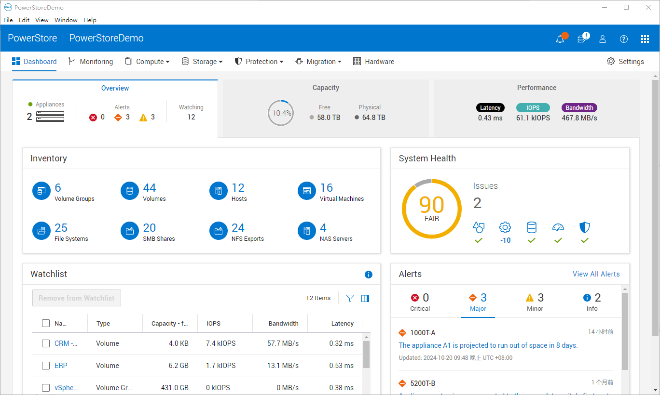Click the Volumes inventory icon
This screenshot has height=395, width=660.
(130, 191)
